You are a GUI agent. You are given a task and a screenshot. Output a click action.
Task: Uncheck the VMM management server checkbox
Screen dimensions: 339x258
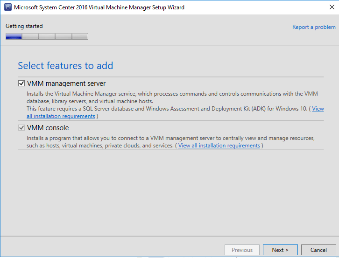click(x=21, y=83)
